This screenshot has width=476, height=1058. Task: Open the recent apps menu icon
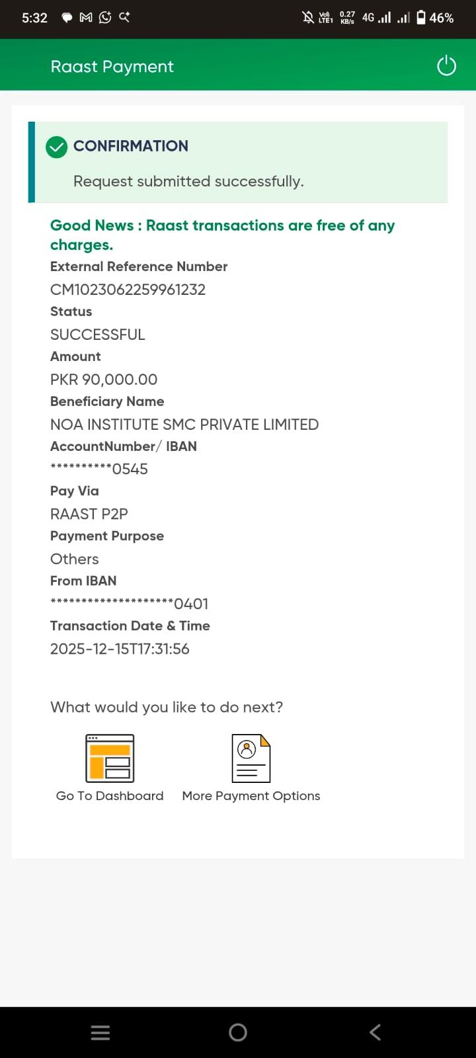tap(100, 1032)
